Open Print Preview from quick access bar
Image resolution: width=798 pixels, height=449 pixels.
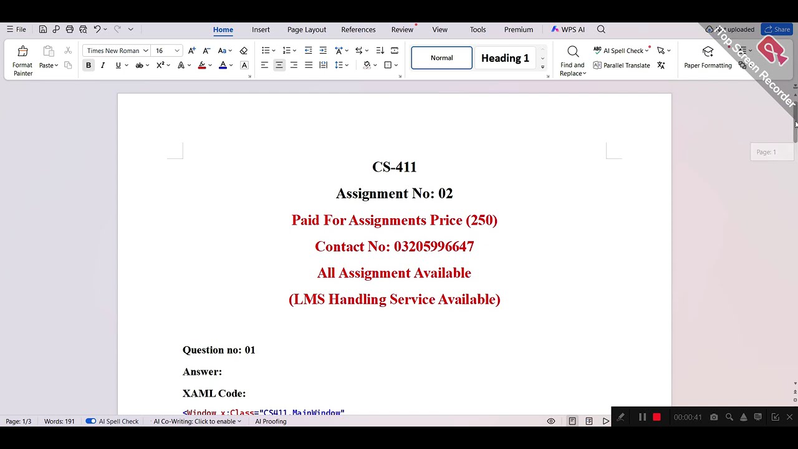tap(83, 29)
